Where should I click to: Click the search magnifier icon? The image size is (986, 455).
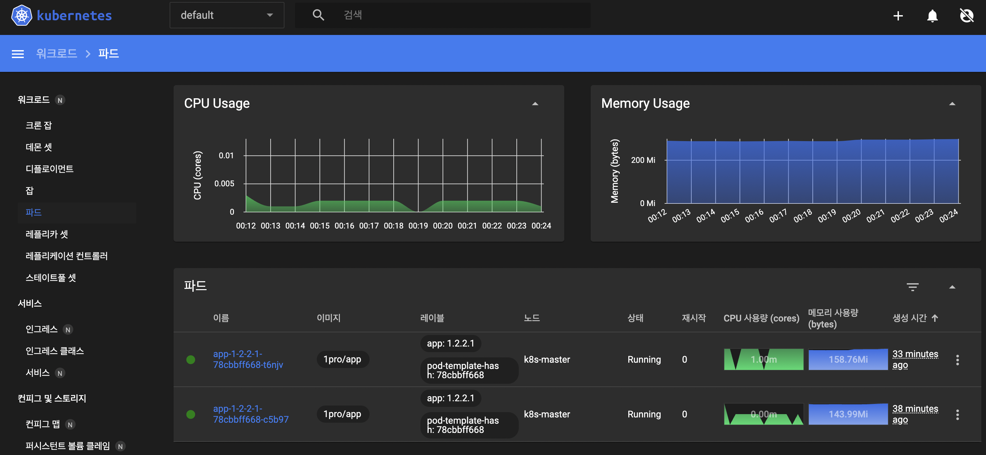click(318, 15)
